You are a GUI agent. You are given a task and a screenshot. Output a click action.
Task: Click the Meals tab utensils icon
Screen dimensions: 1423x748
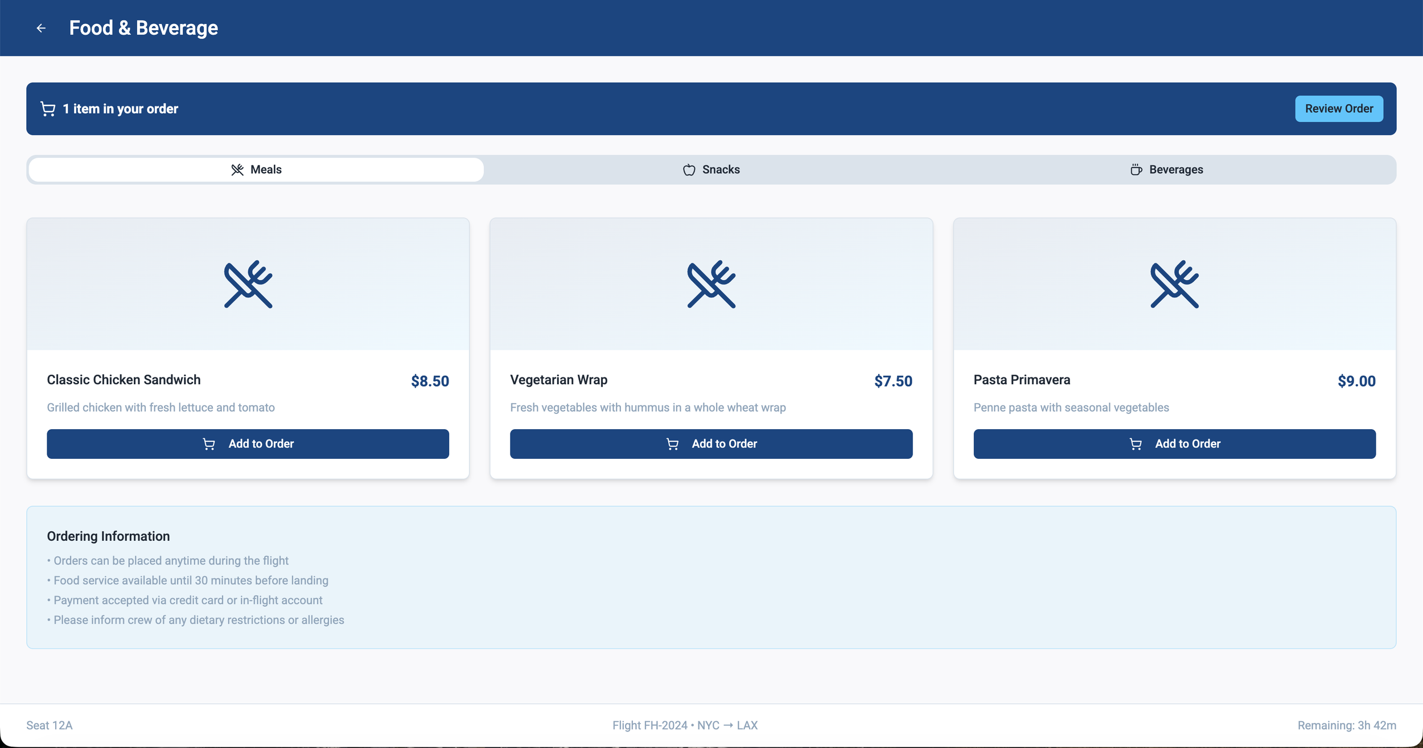pos(237,170)
